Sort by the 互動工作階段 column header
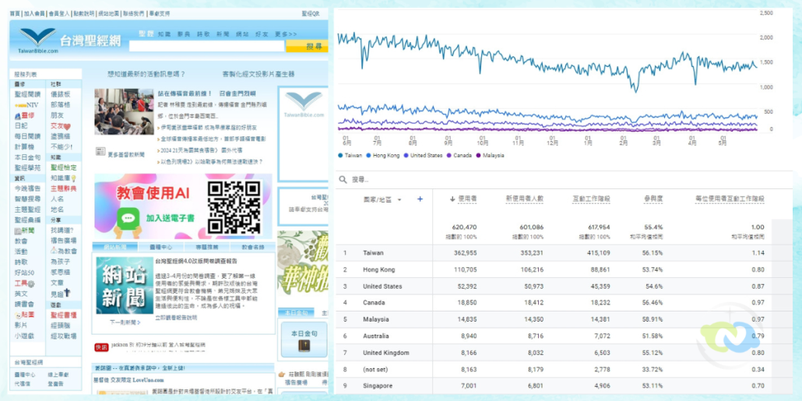The height and width of the screenshot is (401, 802). pos(591,199)
